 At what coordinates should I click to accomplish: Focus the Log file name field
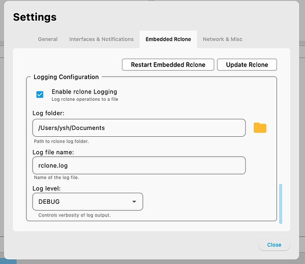pyautogui.click(x=139, y=165)
